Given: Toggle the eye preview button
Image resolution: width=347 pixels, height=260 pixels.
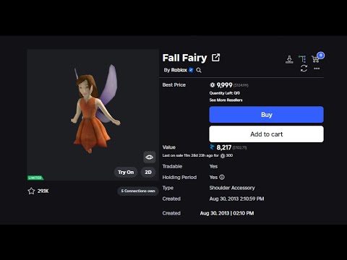Looking at the screenshot, I should point(149,157).
